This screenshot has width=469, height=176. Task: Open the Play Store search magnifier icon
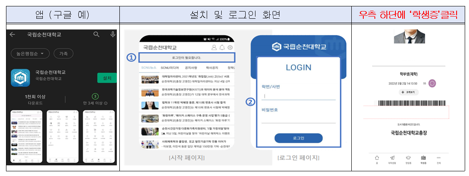click(96, 35)
